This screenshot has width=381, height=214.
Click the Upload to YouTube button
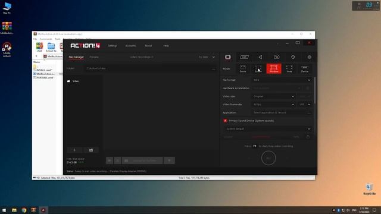tap(142, 160)
